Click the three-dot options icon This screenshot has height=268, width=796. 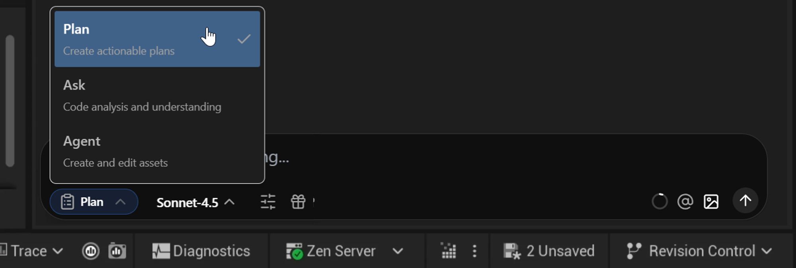coord(474,251)
